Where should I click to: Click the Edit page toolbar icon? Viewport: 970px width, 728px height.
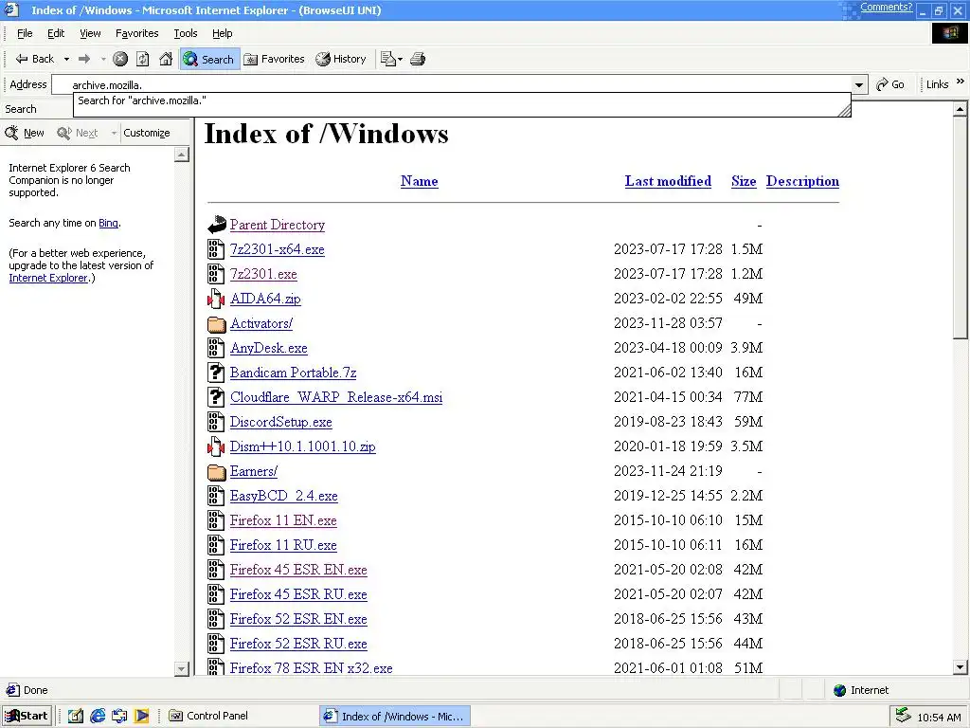coord(387,59)
